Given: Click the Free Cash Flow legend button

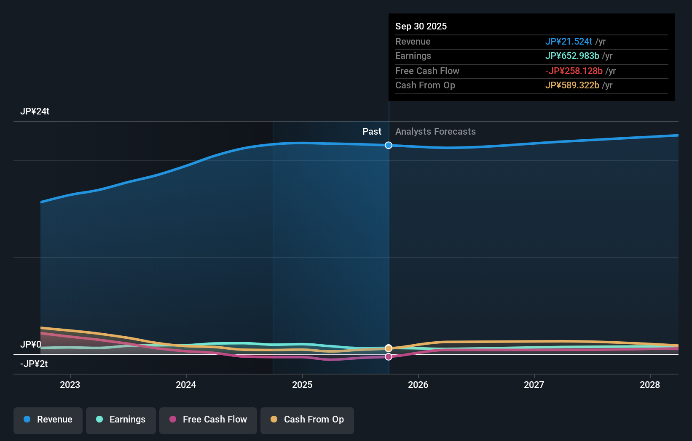Looking at the screenshot, I should point(208,420).
